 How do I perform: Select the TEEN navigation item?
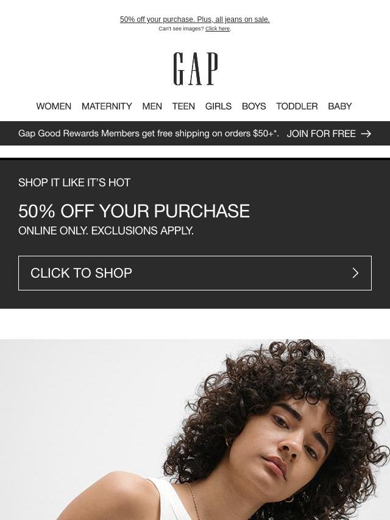point(183,106)
